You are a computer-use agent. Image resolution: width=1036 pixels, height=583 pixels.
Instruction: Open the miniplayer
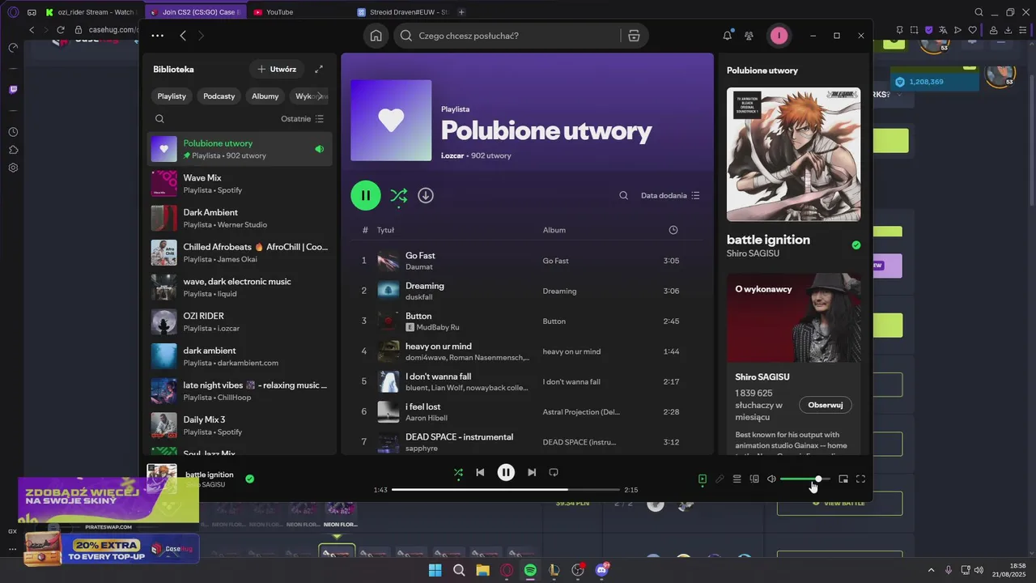(843, 479)
